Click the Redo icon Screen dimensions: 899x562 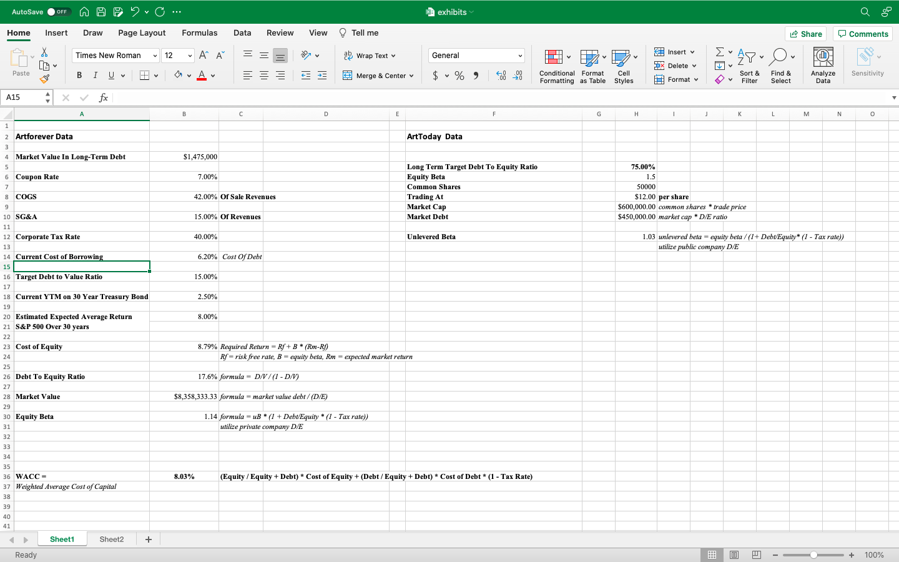click(160, 12)
